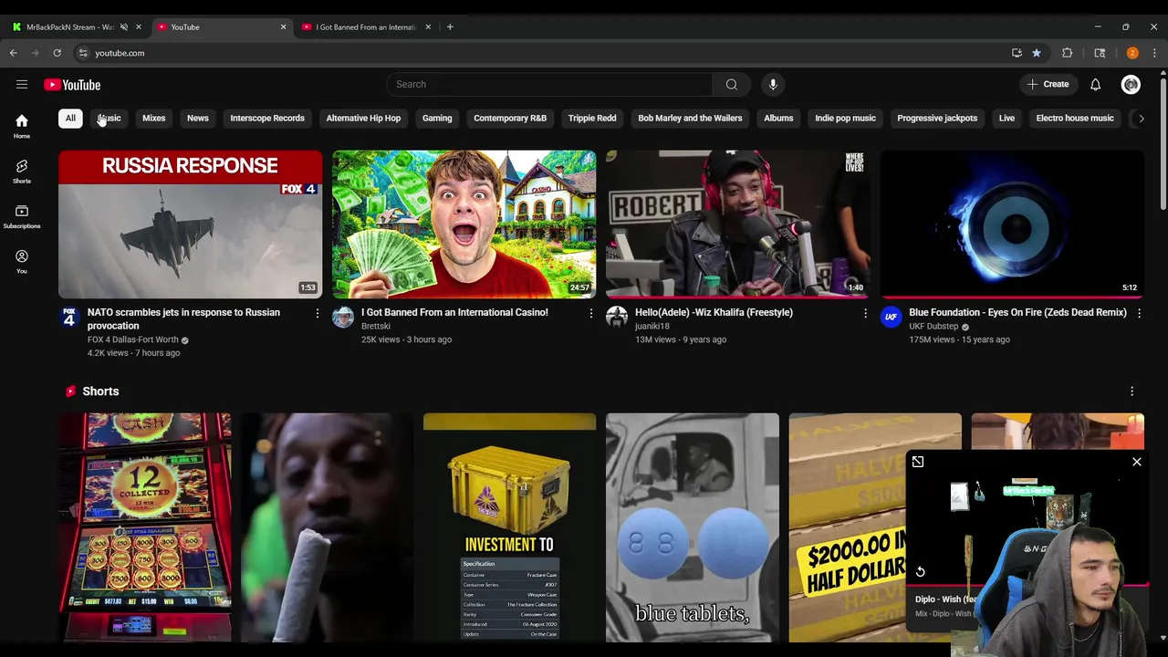View site information icon in address bar
The height and width of the screenshot is (657, 1168).
(83, 53)
